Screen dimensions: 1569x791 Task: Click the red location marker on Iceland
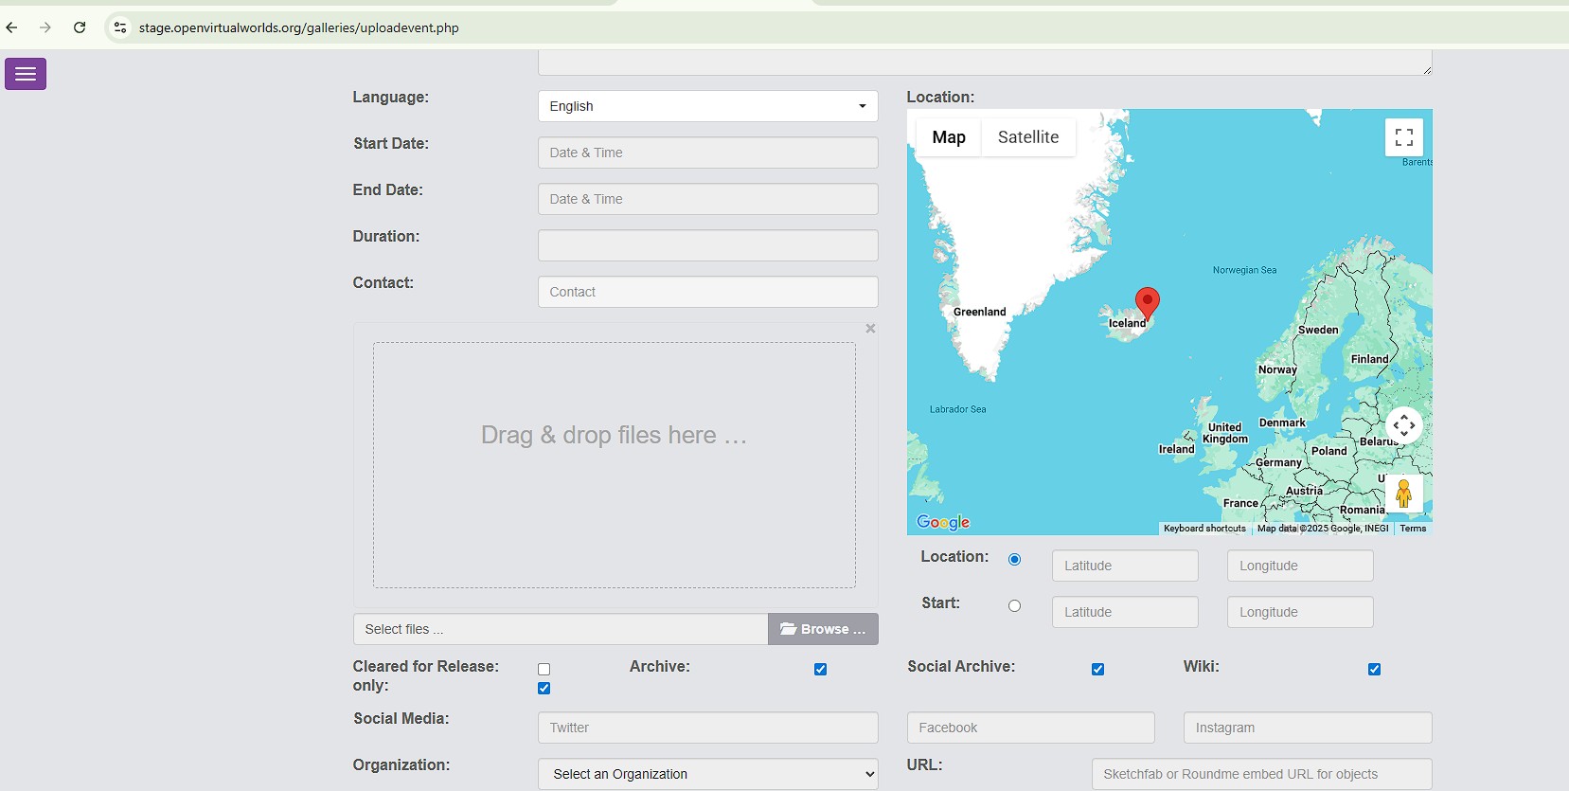tap(1147, 302)
